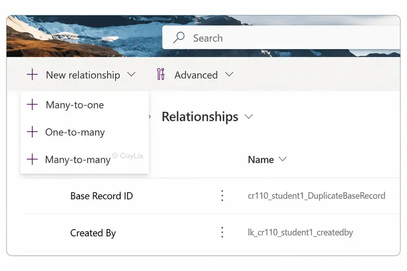Expand the Relationships heading chevron
The image size is (407, 271).
249,116
